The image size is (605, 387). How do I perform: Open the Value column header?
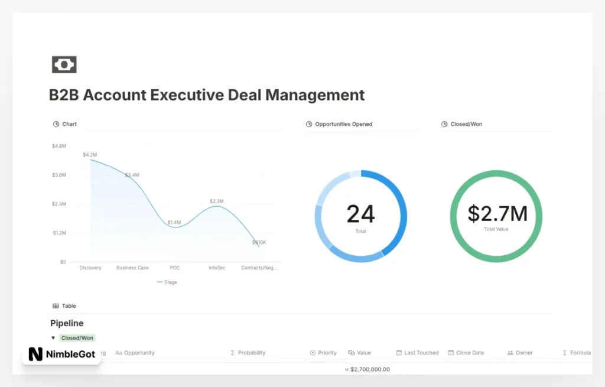click(362, 353)
